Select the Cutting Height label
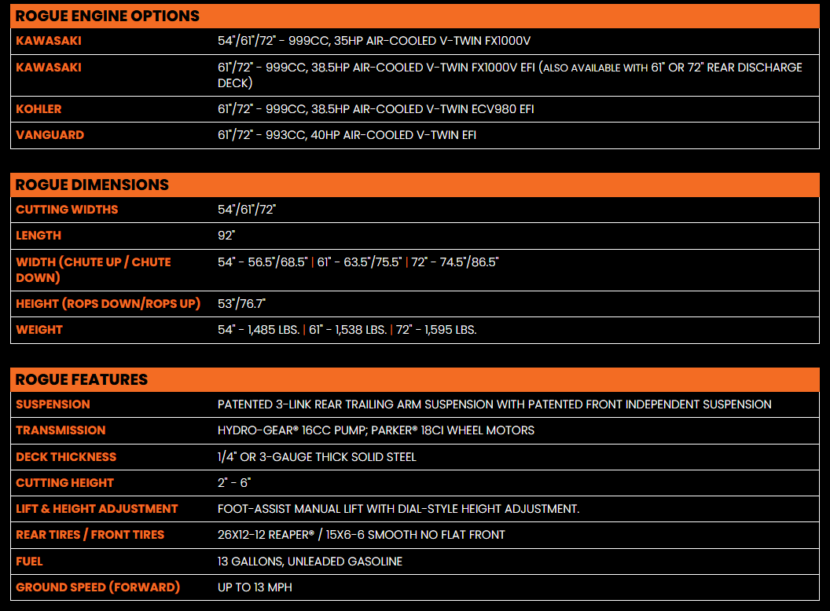This screenshot has height=611, width=830. coord(64,483)
